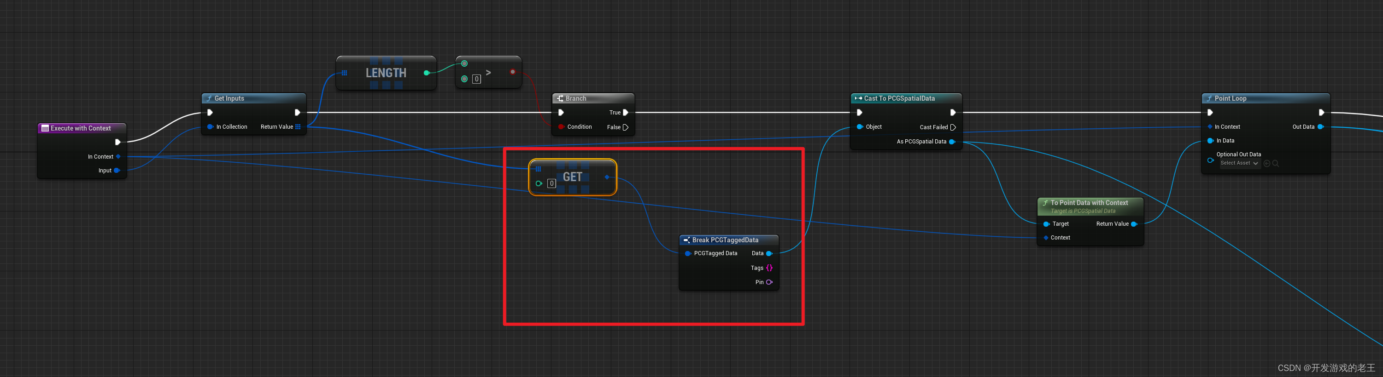Click In Context pin of Execute with Context
Image resolution: width=1383 pixels, height=377 pixels.
[x=118, y=156]
